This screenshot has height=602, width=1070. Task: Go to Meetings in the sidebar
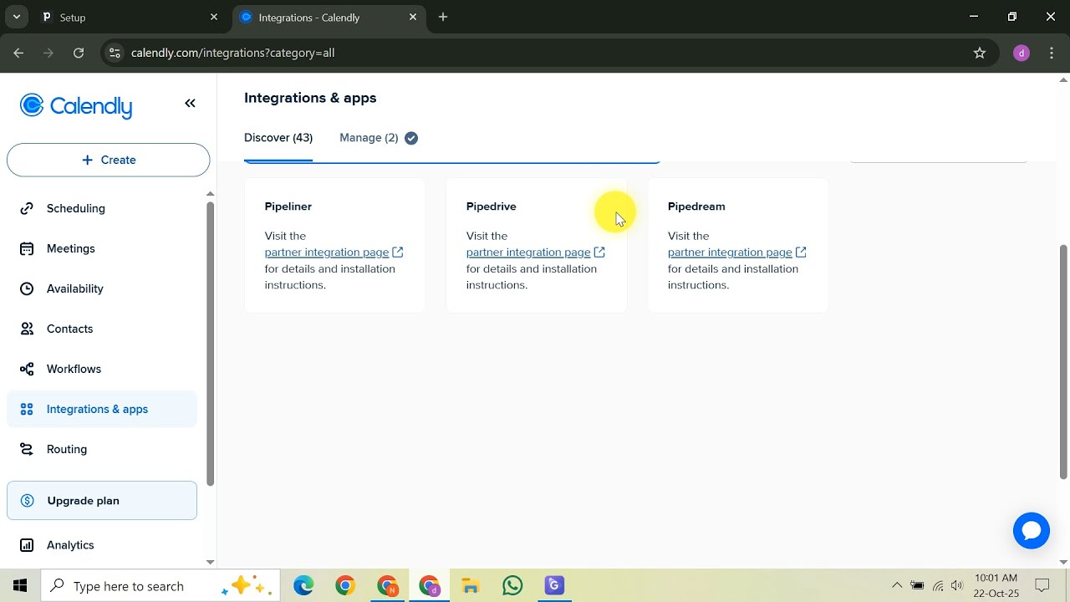pyautogui.click(x=102, y=248)
